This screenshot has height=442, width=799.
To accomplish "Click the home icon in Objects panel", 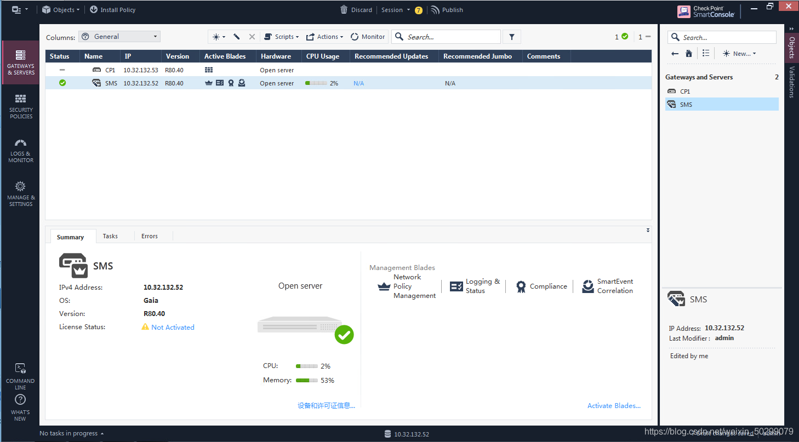I will click(x=689, y=53).
